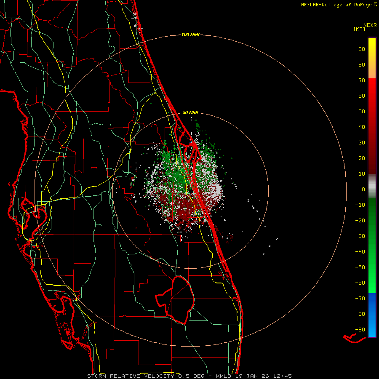The height and width of the screenshot is (379, 379).
Task: Click the 10 value on the velocity scale
Action: pyautogui.click(x=362, y=174)
